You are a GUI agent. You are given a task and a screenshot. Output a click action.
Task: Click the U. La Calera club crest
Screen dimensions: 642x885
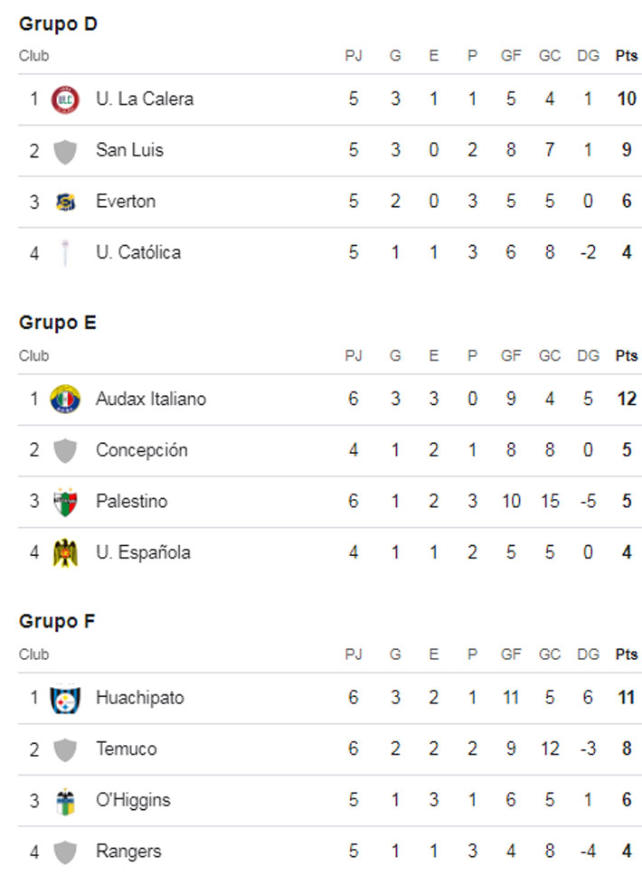(x=65, y=99)
